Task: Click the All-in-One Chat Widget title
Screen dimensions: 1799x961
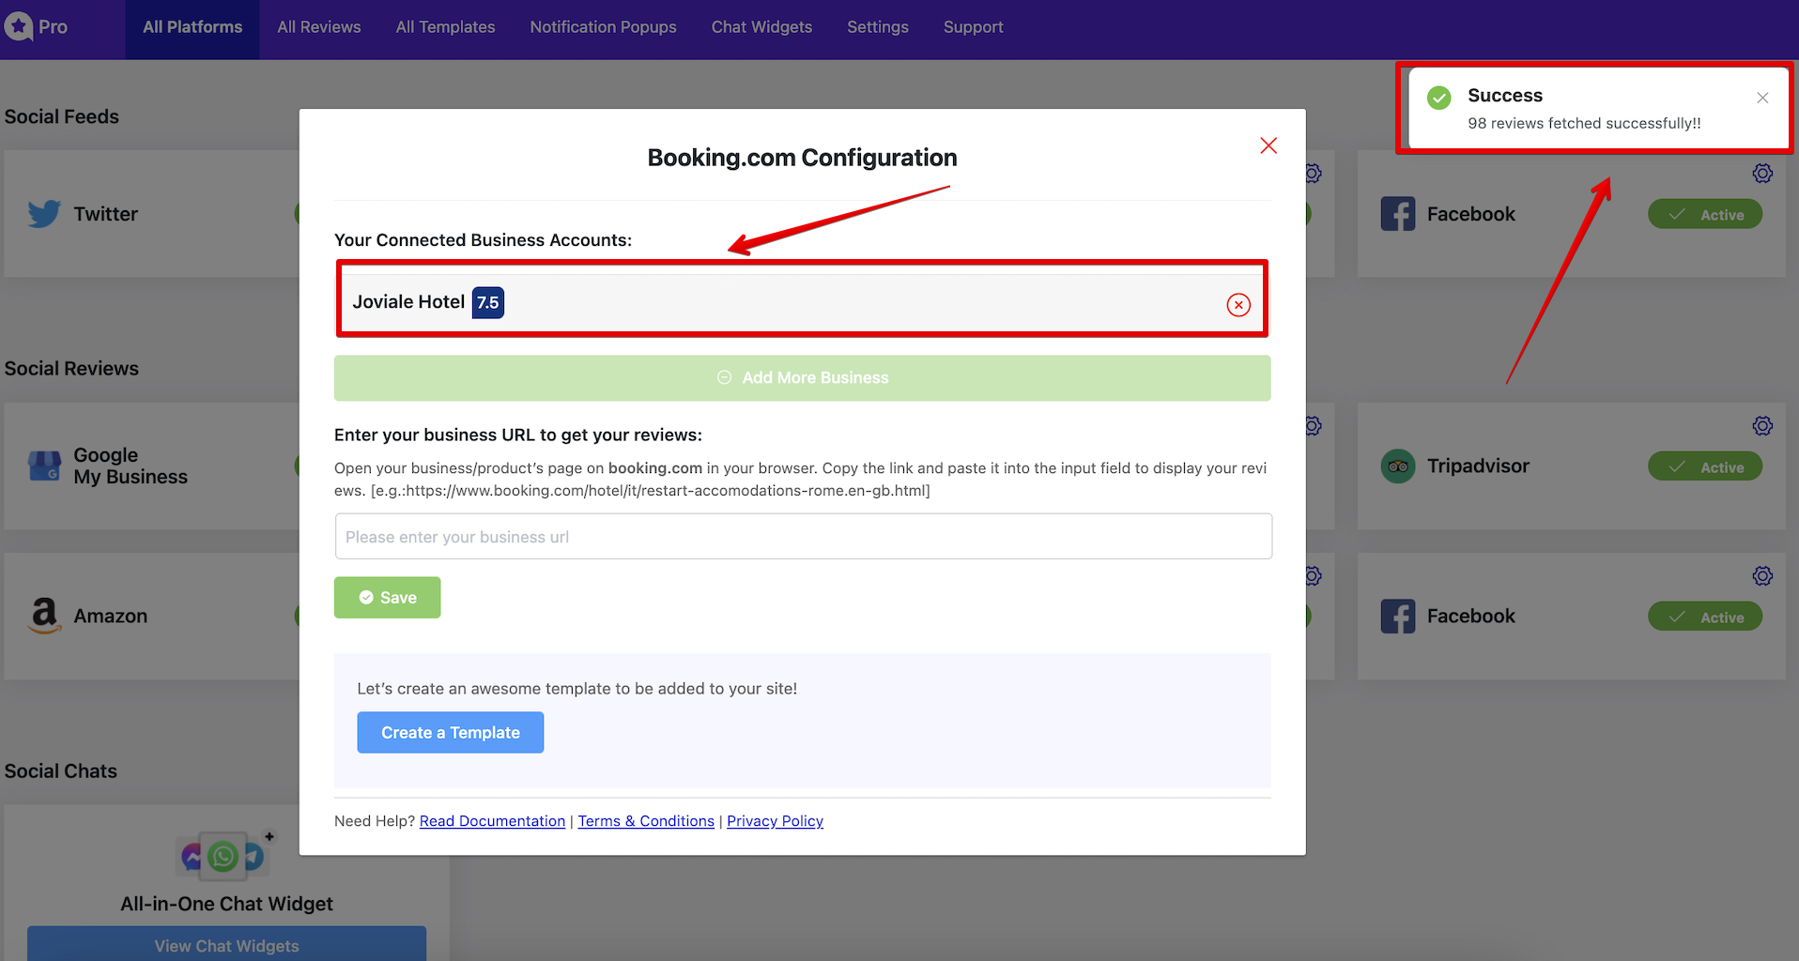Action: coord(226,904)
